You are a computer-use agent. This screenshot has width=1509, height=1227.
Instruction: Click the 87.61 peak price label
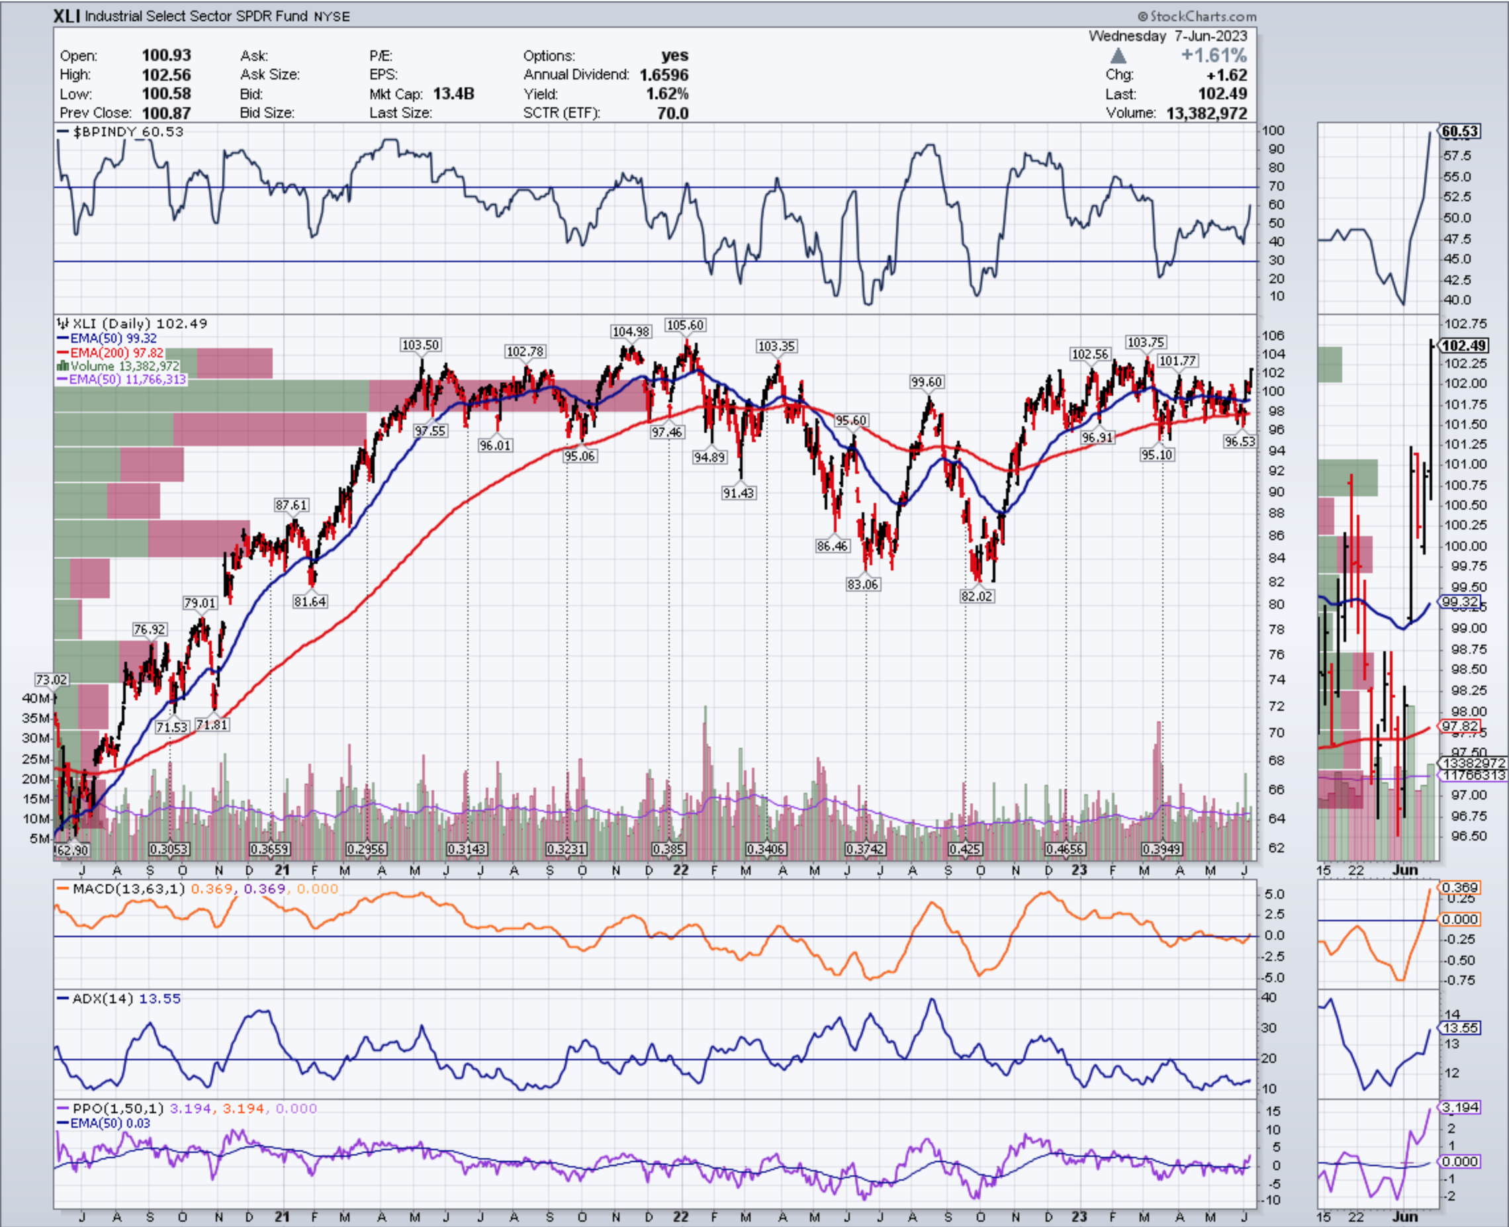tap(291, 505)
